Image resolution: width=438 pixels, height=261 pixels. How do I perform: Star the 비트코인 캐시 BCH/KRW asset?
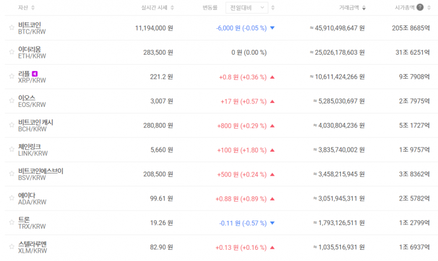tap(11, 125)
